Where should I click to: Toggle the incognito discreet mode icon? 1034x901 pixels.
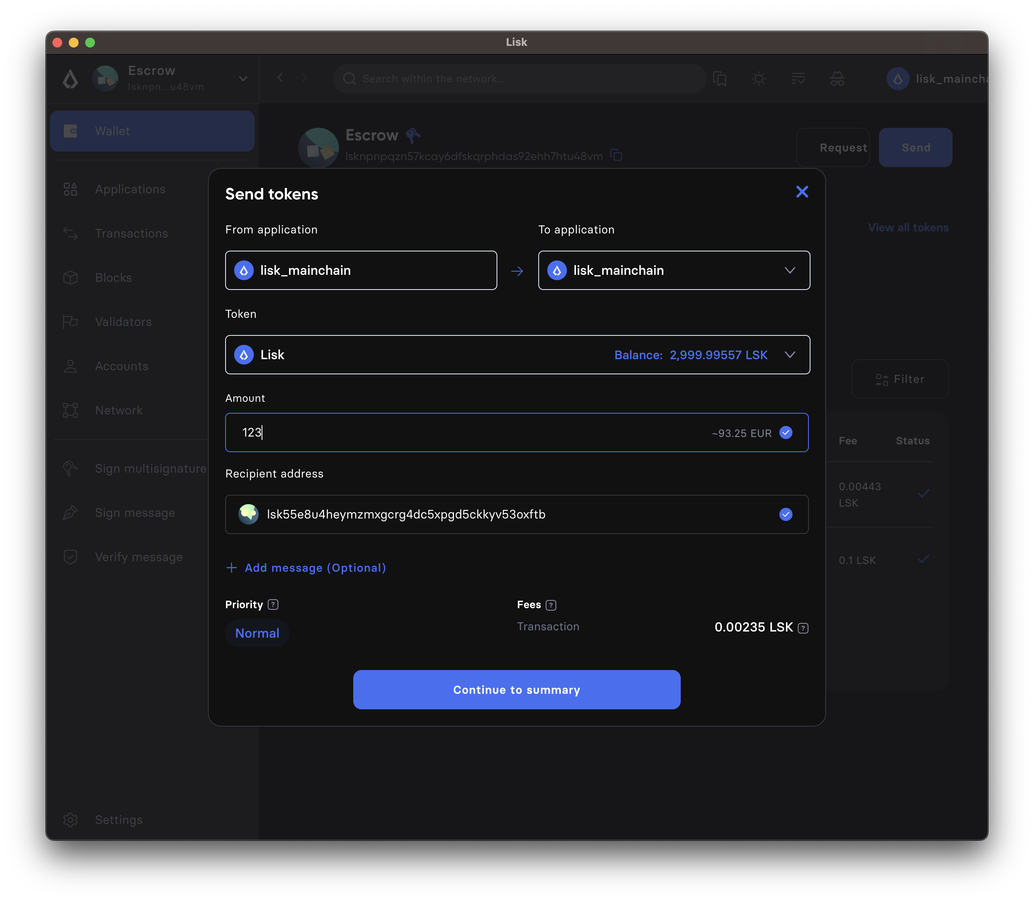(837, 79)
